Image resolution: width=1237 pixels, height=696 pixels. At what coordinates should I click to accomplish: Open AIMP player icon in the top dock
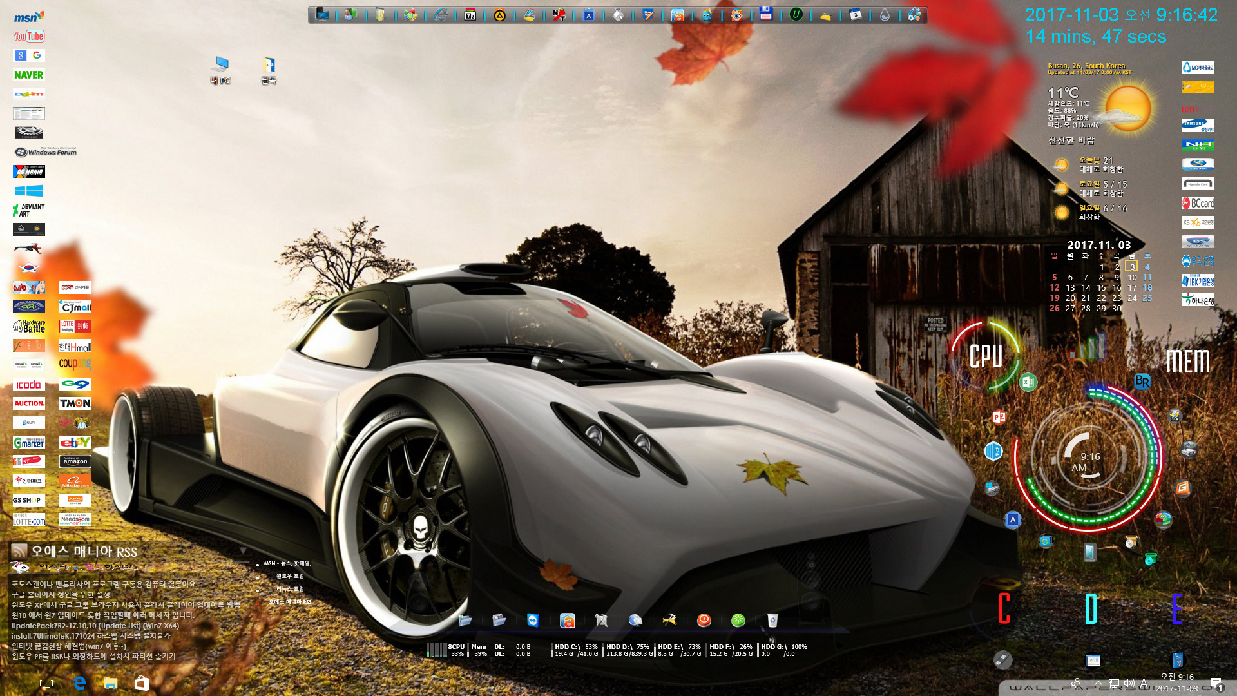pyautogui.click(x=500, y=15)
